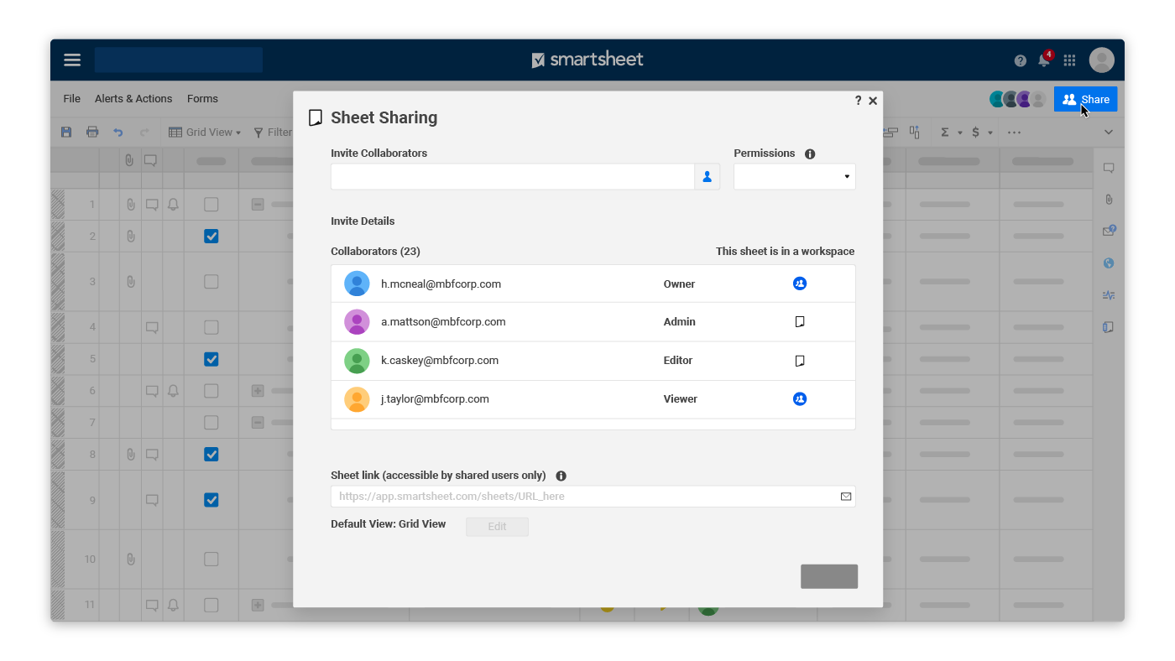Open the help question mark icon in header
The height and width of the screenshot is (661, 1175).
[x=1020, y=60]
